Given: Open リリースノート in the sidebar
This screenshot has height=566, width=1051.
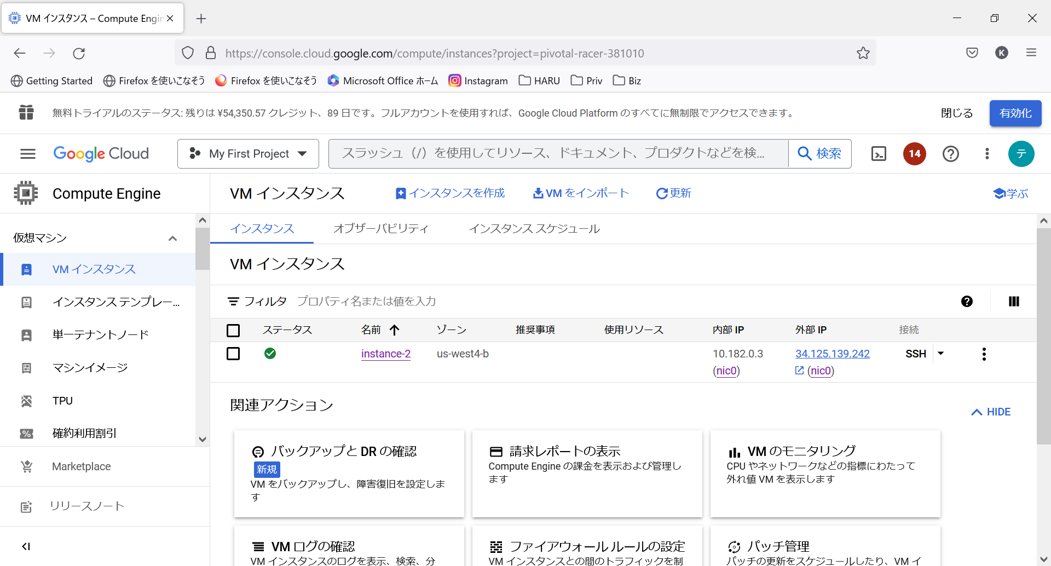Looking at the screenshot, I should click(86, 506).
